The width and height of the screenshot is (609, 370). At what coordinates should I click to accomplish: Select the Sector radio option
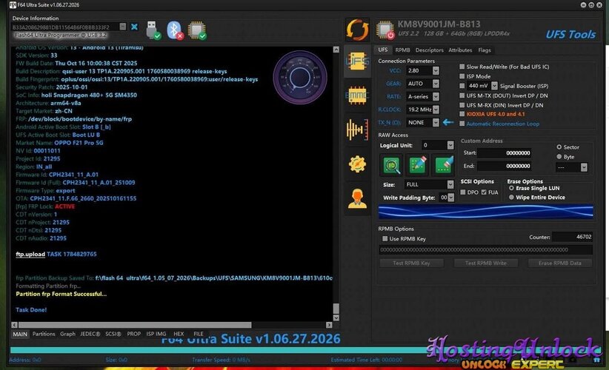click(x=559, y=147)
